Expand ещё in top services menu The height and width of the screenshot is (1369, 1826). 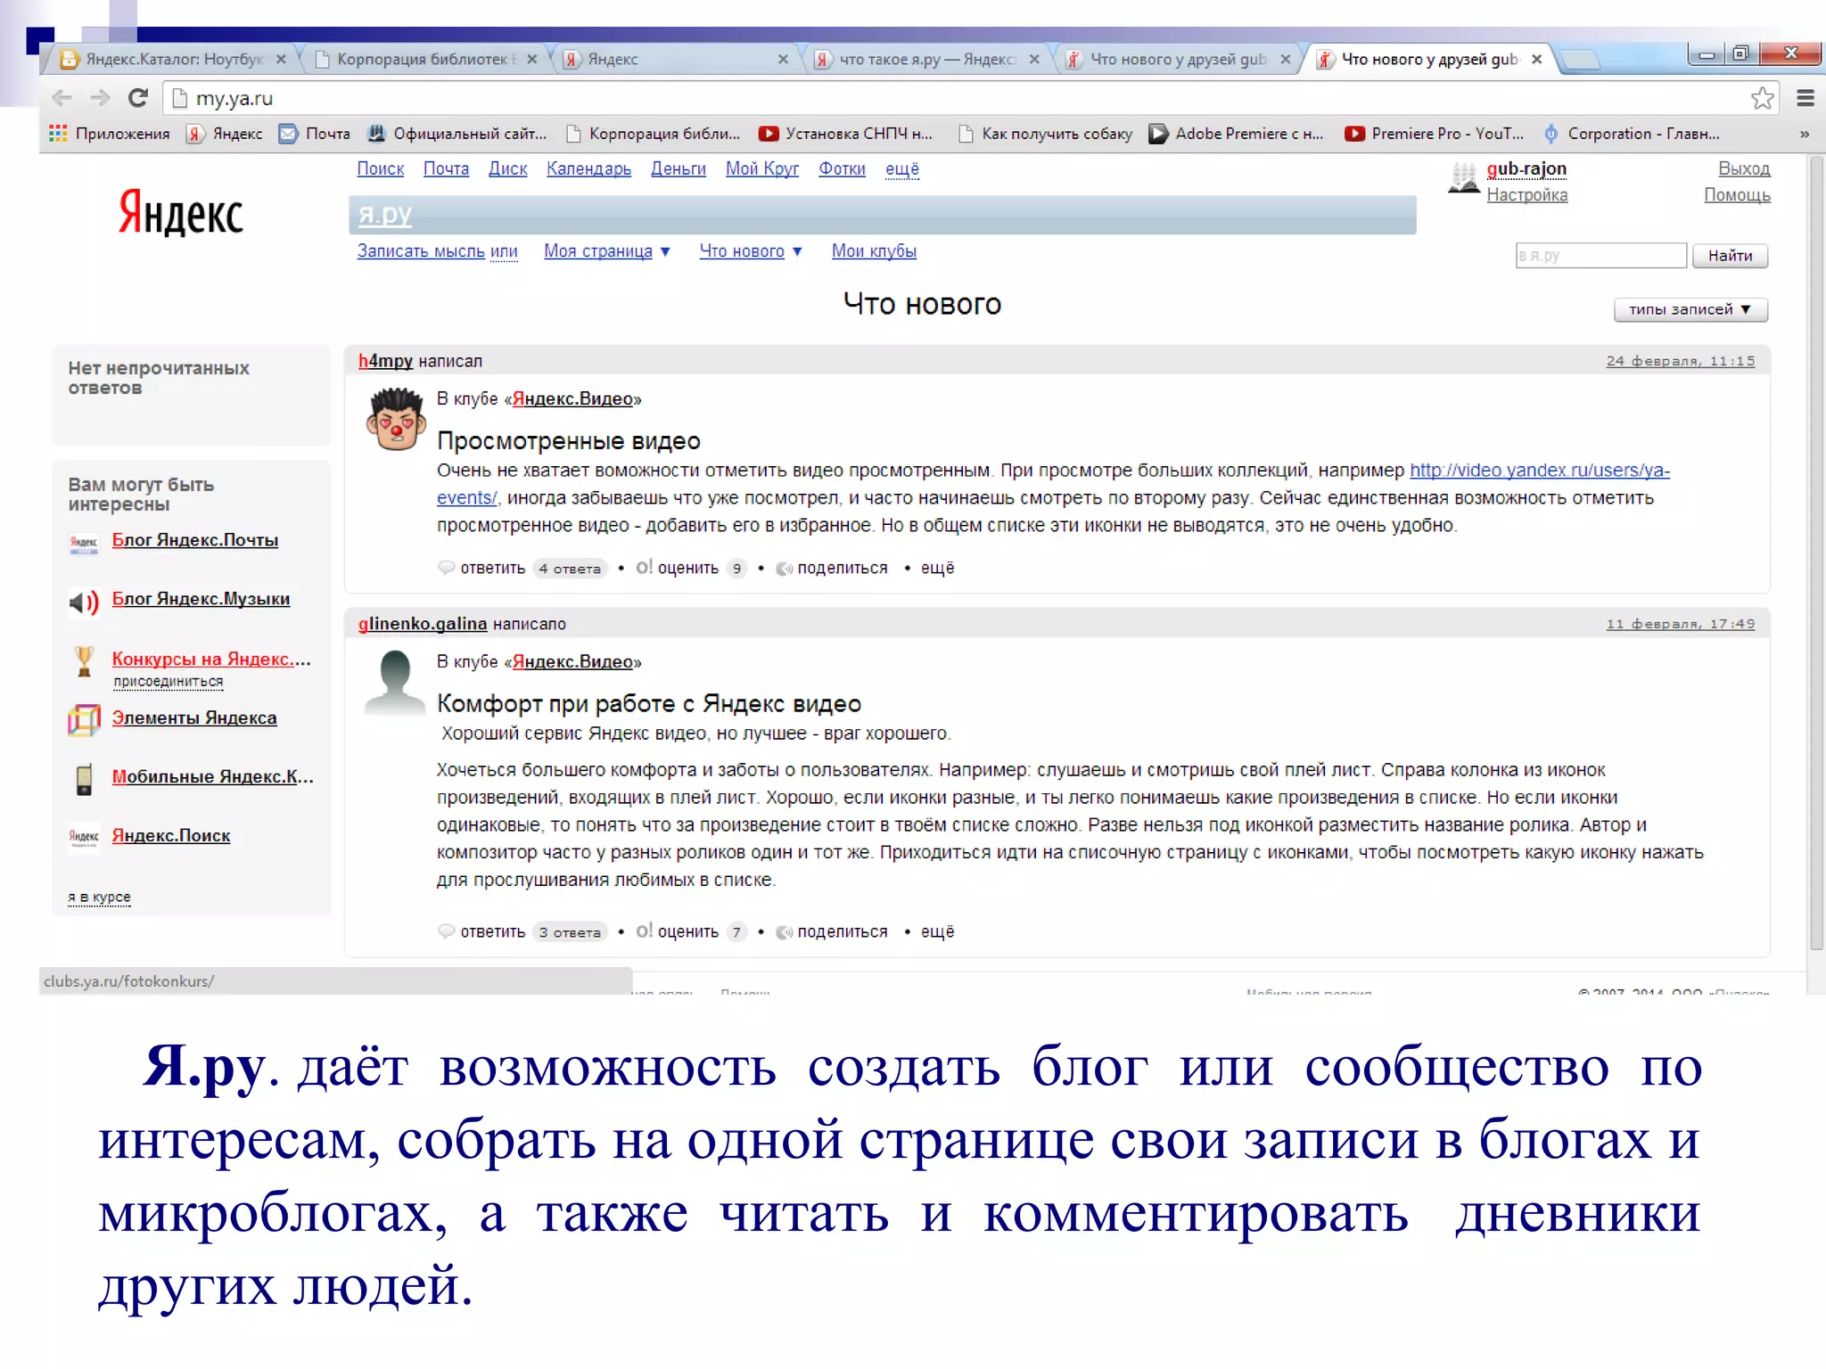902,168
